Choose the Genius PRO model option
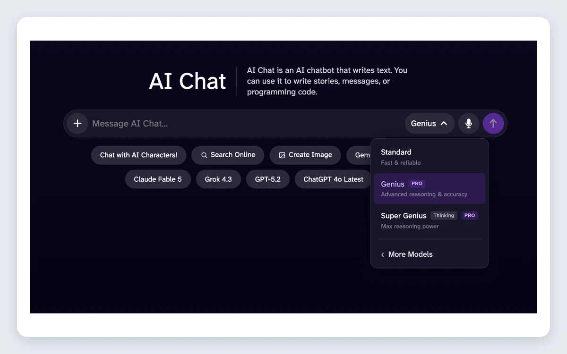This screenshot has height=354, width=567. pos(430,189)
